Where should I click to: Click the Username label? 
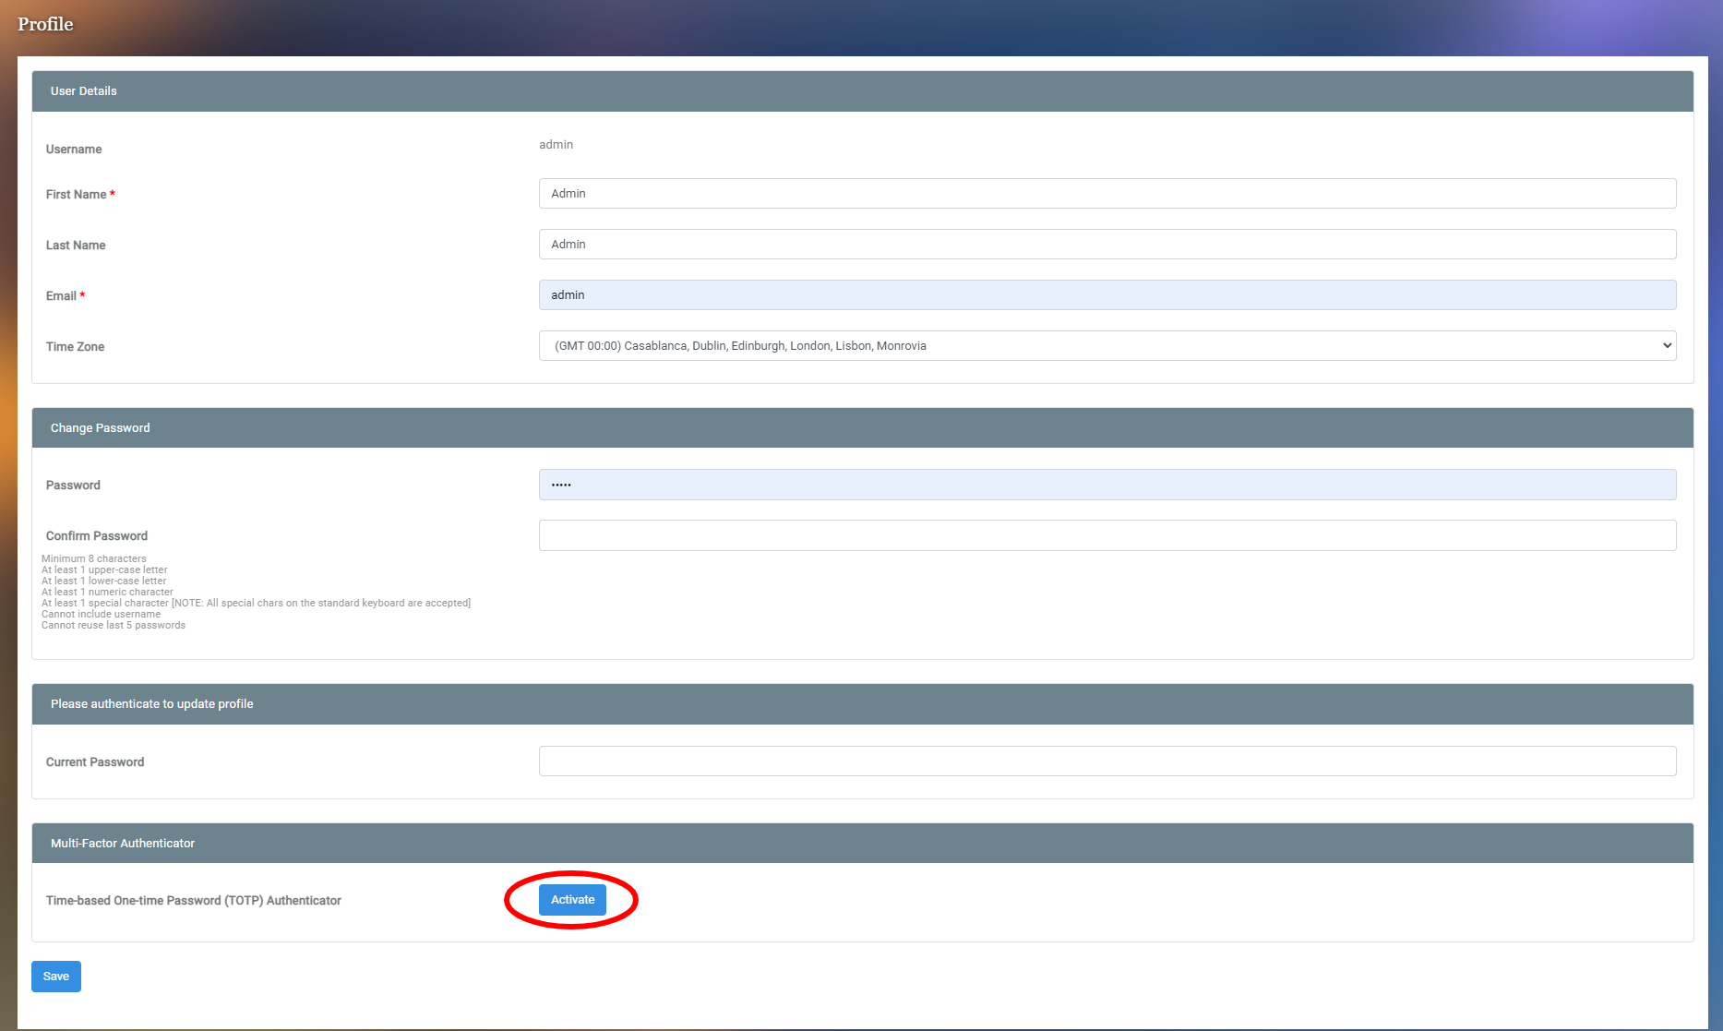point(74,150)
